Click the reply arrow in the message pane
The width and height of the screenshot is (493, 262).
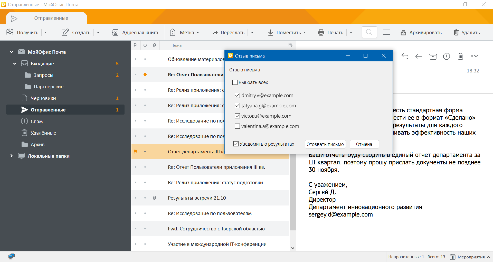coord(405,56)
